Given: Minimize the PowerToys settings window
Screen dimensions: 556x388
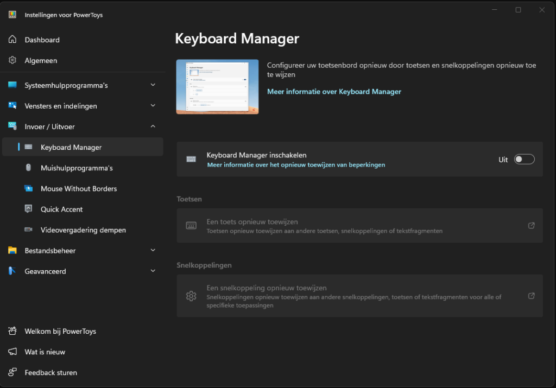Looking at the screenshot, I should click(494, 10).
